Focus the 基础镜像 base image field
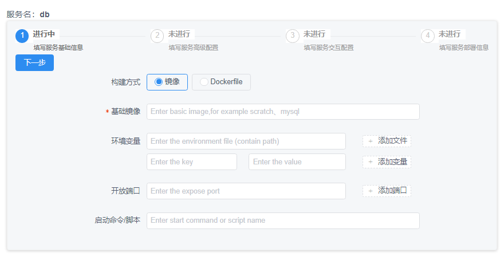The height and width of the screenshot is (256, 504). [x=283, y=112]
